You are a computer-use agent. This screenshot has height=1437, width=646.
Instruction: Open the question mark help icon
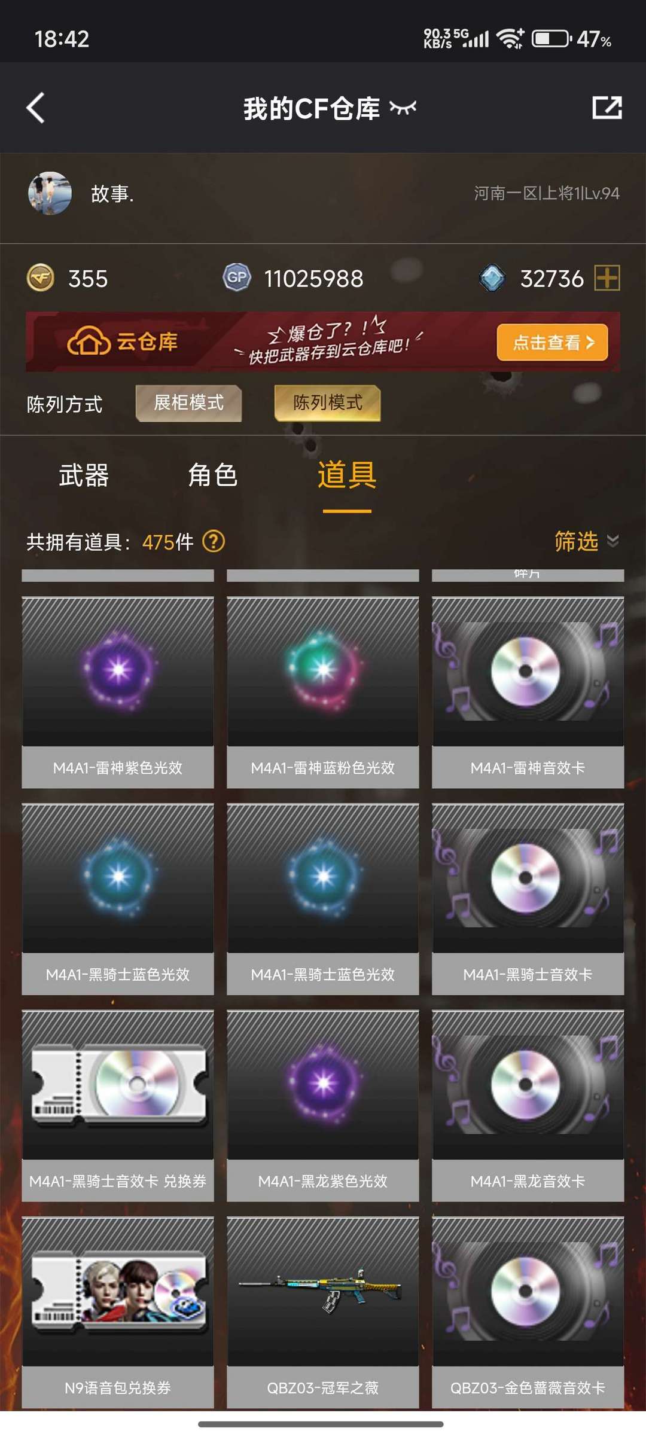(x=214, y=542)
